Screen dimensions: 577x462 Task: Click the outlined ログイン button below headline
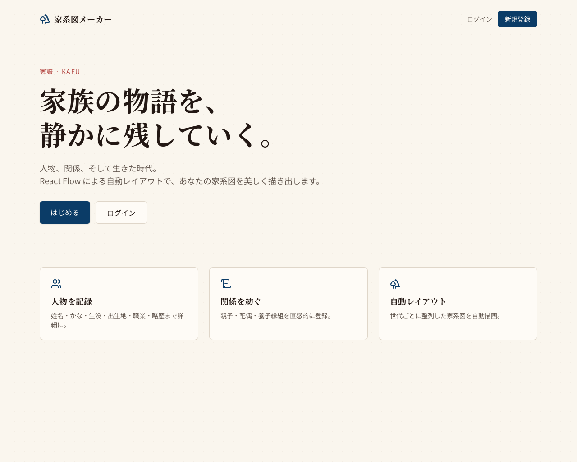tap(121, 213)
